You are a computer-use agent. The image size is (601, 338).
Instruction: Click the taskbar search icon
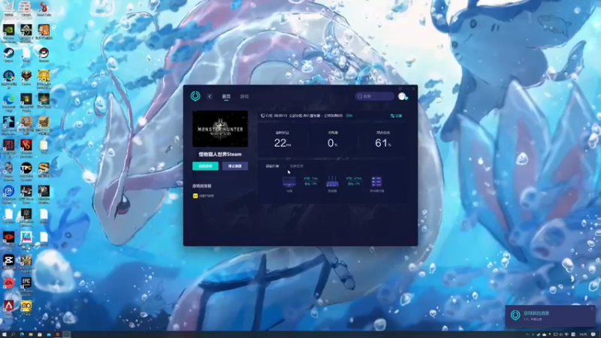point(13,334)
